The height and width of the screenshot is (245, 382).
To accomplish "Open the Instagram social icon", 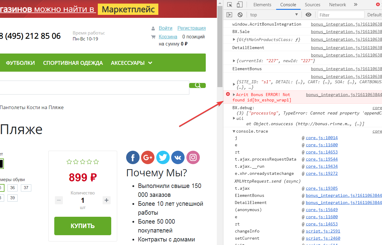I will coord(193,158).
